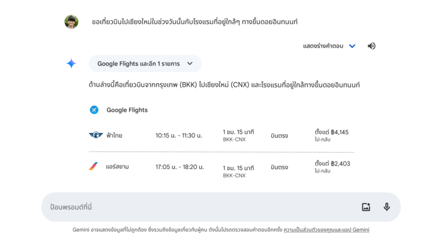Screen dimensions: 445x250
Task: Expand the Google Flights และอีก 1 รายการ chip
Action: [145, 64]
